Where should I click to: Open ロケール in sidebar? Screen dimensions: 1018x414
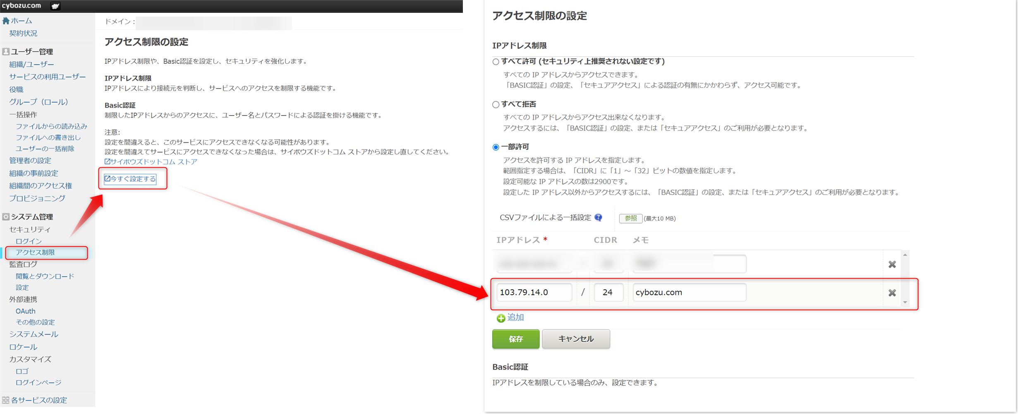pyautogui.click(x=23, y=347)
